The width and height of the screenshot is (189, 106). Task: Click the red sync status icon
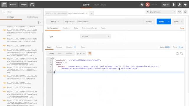[148, 5]
